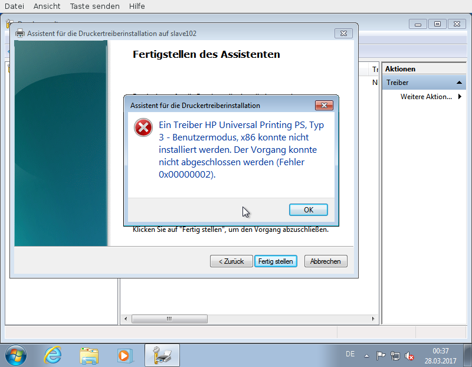Open Action Center flag icon
The image size is (472, 367).
point(381,356)
